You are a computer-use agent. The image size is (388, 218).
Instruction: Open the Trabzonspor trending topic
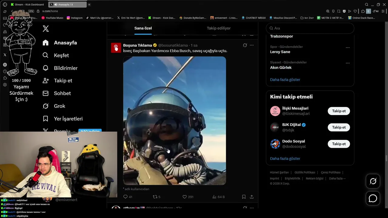[x=281, y=36]
